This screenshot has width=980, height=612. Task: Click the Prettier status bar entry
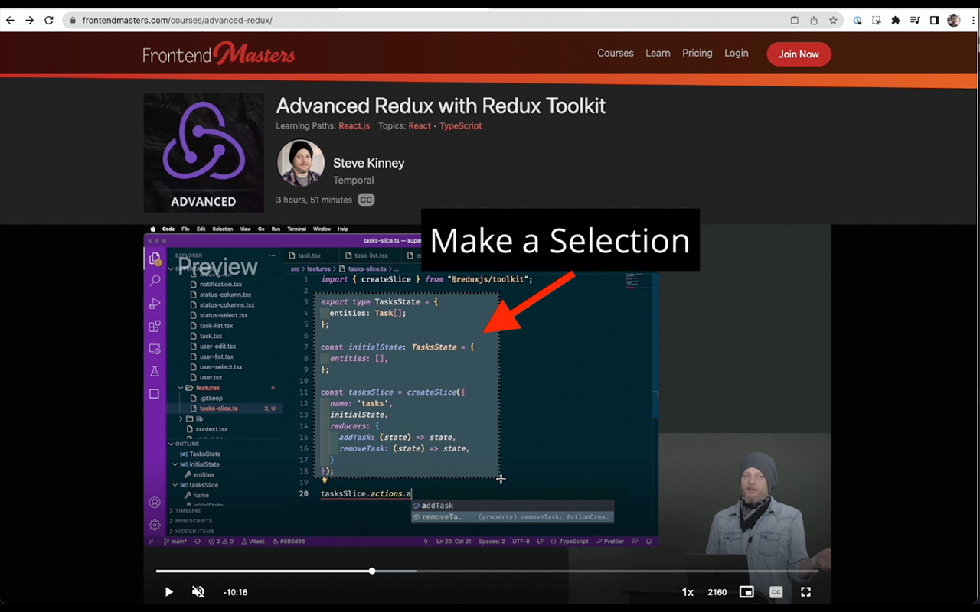point(609,541)
